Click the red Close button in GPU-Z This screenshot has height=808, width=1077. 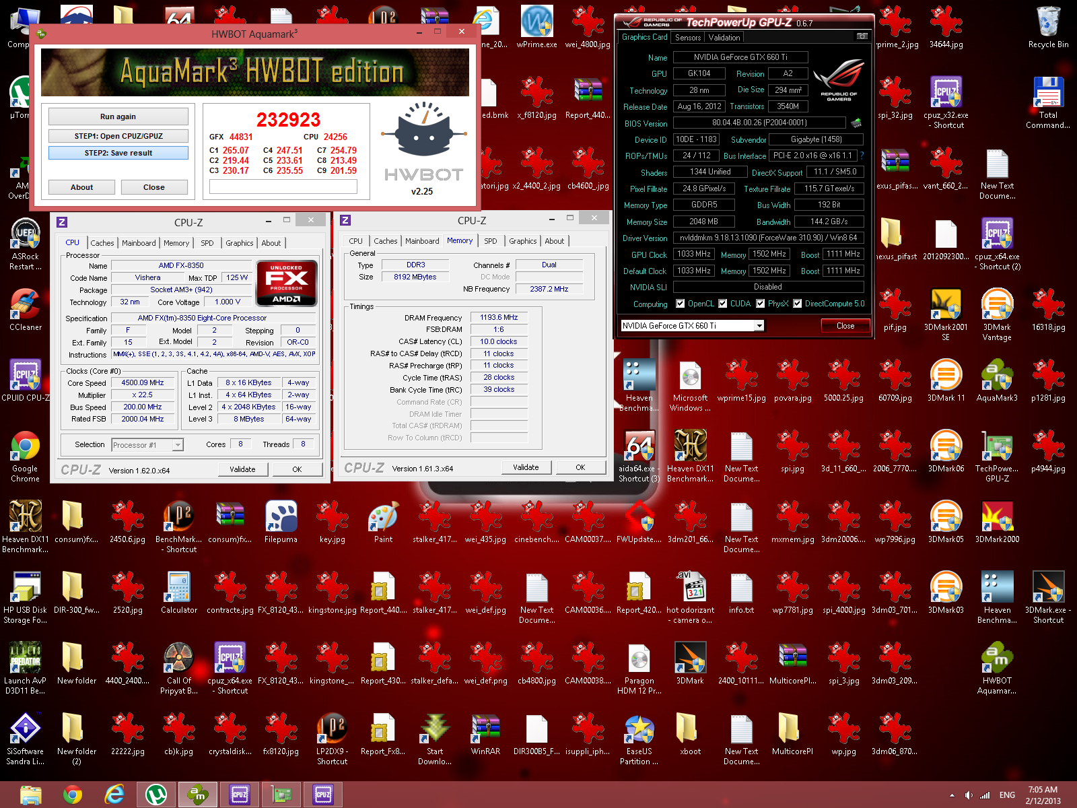pos(845,326)
